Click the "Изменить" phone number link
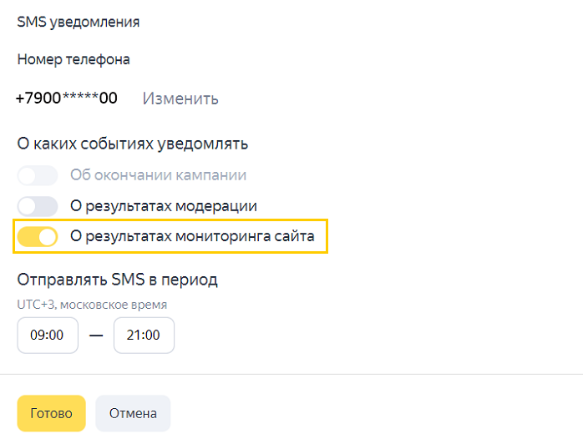Screen dimensions: 583x444 180,98
